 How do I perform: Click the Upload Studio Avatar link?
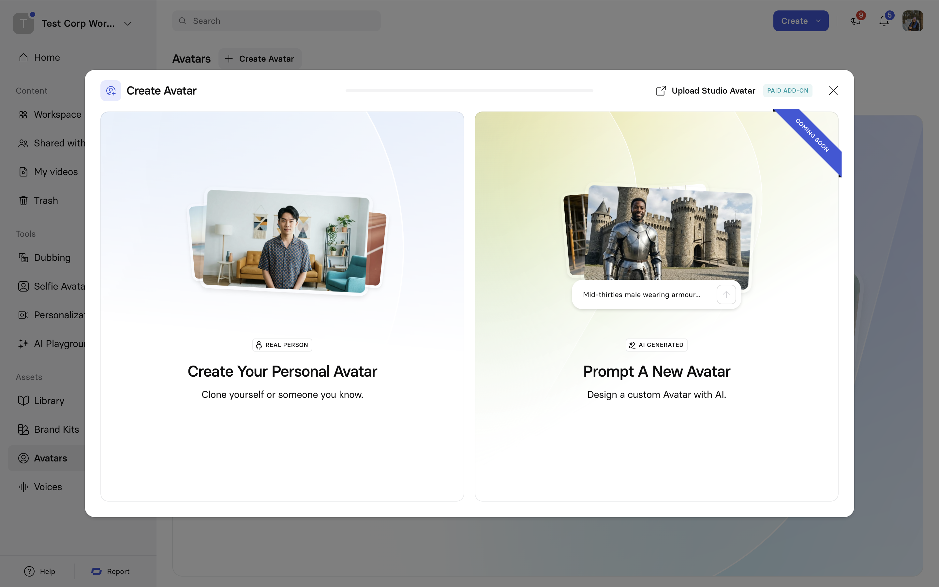click(x=713, y=90)
